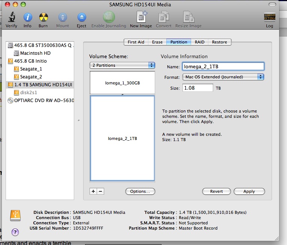Image resolution: width=287 pixels, height=245 pixels.
Task: Click the purple help question mark button
Action: (x=15, y=231)
